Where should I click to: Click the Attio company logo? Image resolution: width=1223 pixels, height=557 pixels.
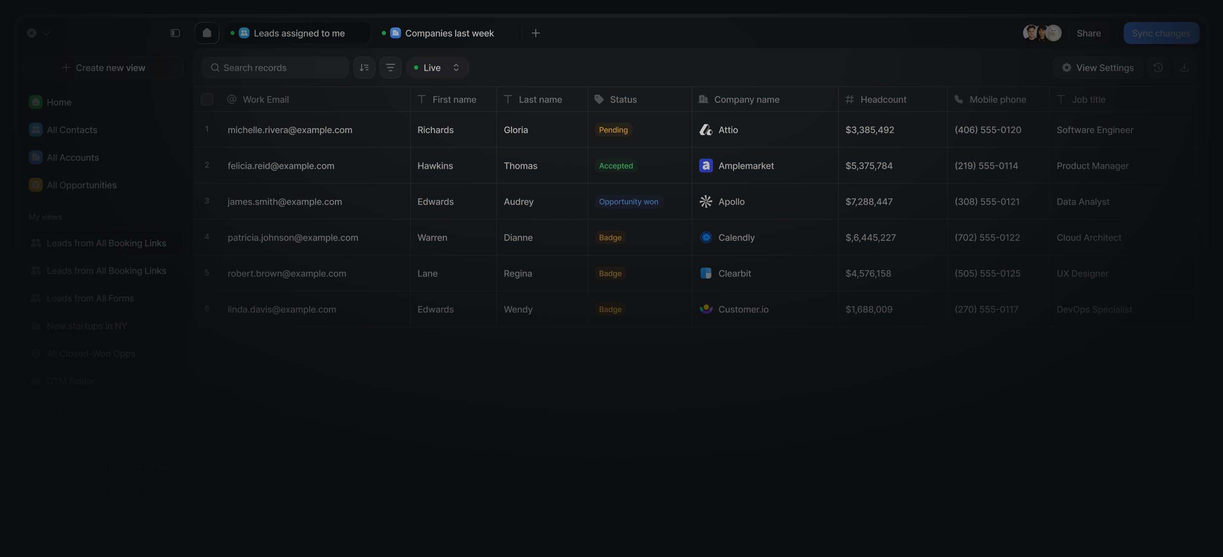pos(706,130)
